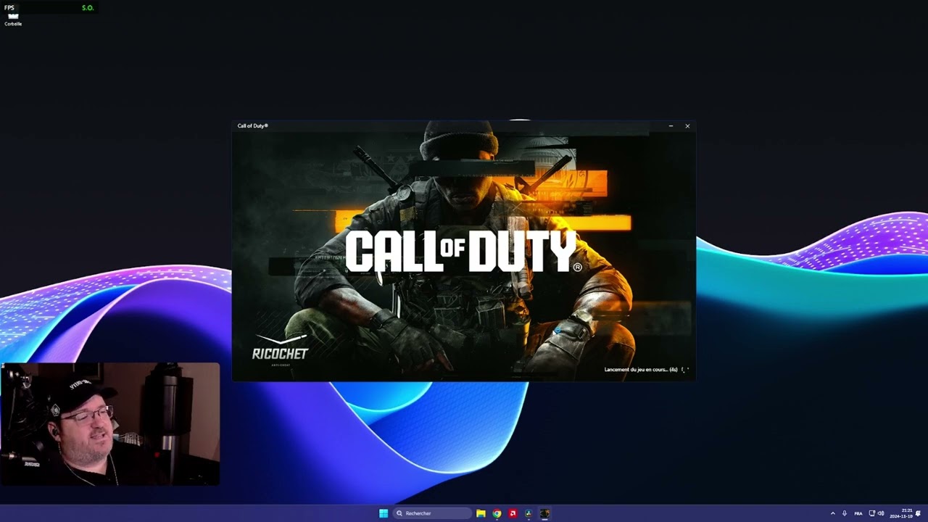Open the volume speaker tray icon
Image resolution: width=928 pixels, height=522 pixels.
pos(881,513)
